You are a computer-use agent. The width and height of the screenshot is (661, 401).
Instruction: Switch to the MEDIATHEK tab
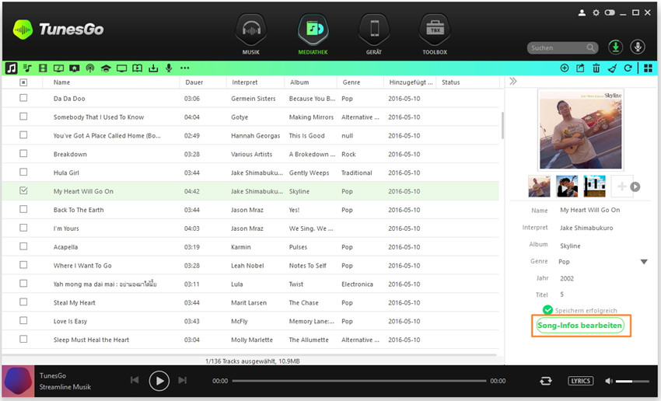[x=313, y=34]
